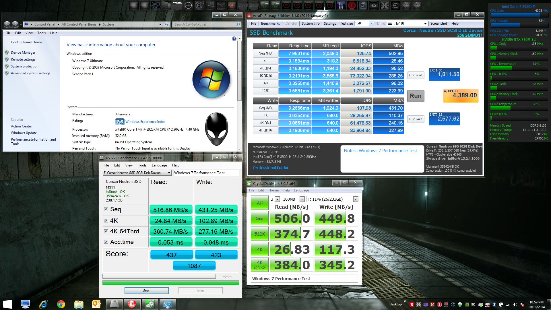Image resolution: width=551 pixels, height=310 pixels.
Task: Open Windows Explorer folder icon on taskbar
Action: pos(79,304)
